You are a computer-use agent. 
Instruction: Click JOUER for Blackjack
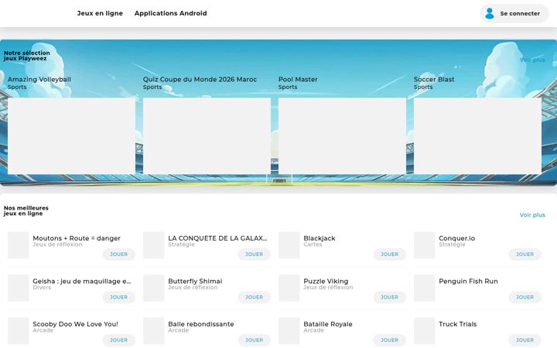coord(389,254)
